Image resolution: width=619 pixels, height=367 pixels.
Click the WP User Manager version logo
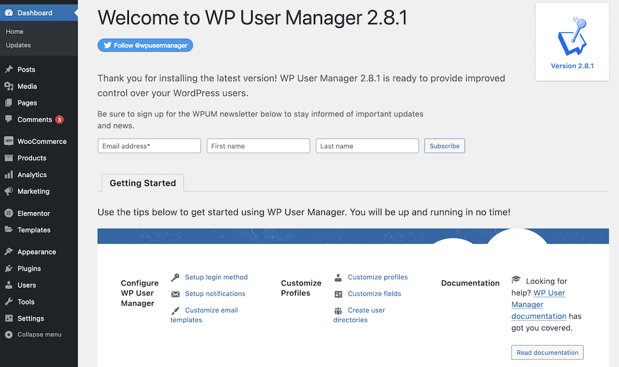pyautogui.click(x=572, y=36)
